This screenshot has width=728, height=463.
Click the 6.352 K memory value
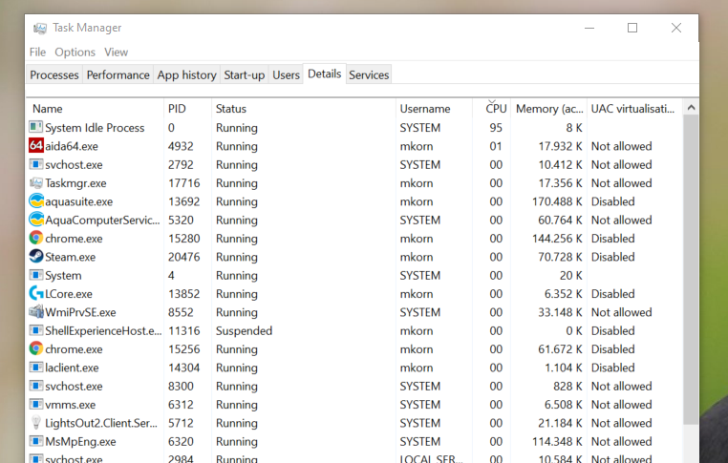pos(563,294)
